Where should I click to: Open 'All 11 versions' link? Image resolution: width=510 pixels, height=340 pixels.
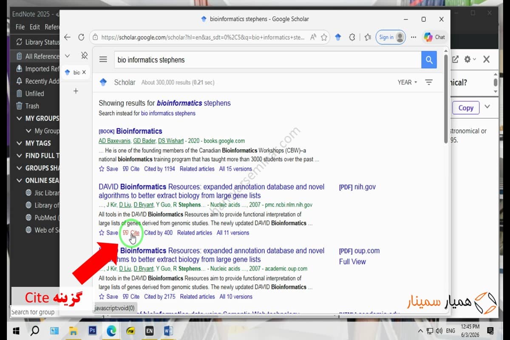click(233, 233)
